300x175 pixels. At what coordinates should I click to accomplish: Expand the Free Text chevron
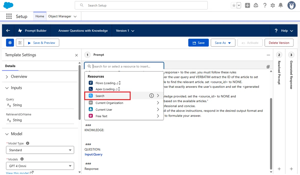pyautogui.click(x=158, y=116)
